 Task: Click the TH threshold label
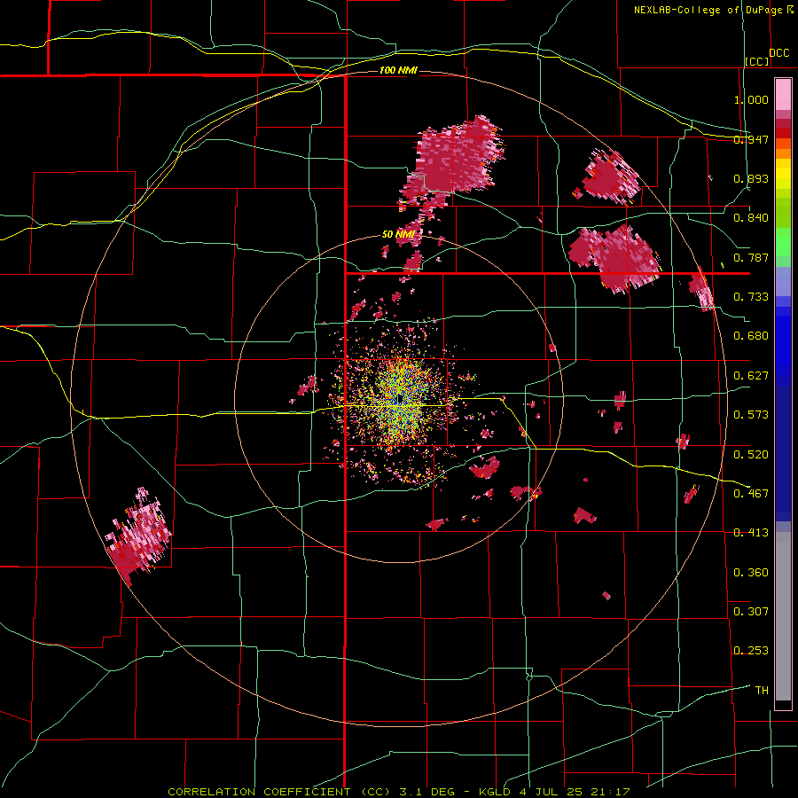762,691
